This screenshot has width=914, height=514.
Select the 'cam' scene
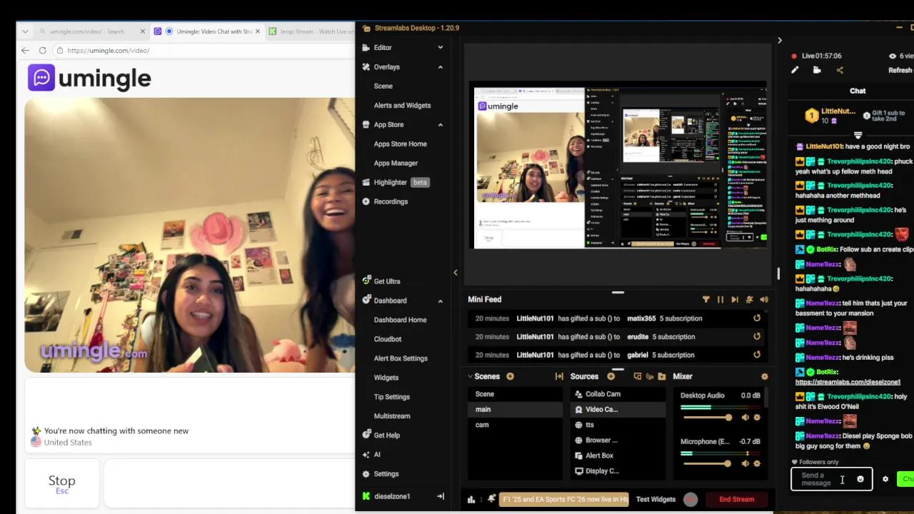pyautogui.click(x=516, y=425)
